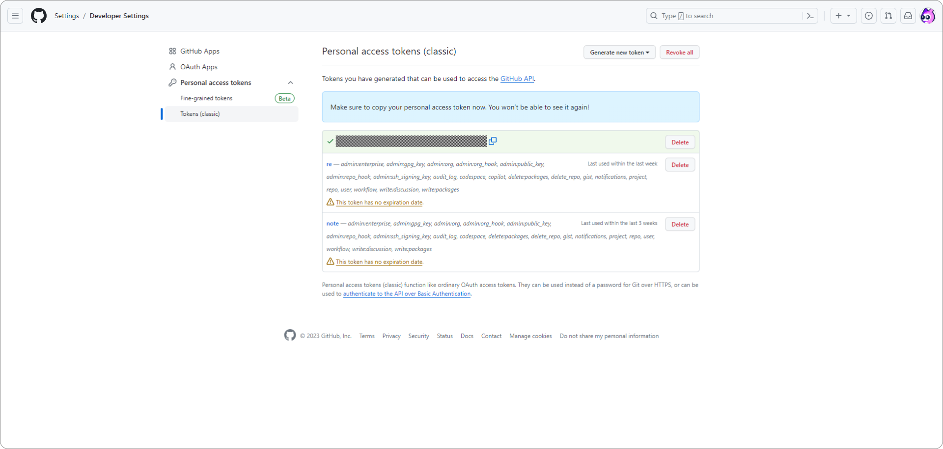
Task: Open the Pull requests icon in header
Action: [x=888, y=16]
